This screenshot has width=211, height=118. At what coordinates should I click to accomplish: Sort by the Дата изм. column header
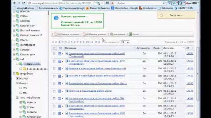tap(174, 48)
